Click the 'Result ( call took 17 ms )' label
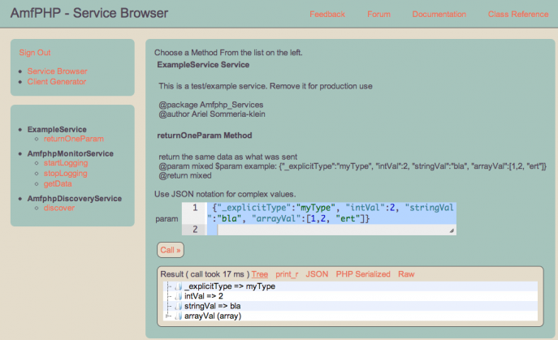558x340 pixels. (205, 274)
